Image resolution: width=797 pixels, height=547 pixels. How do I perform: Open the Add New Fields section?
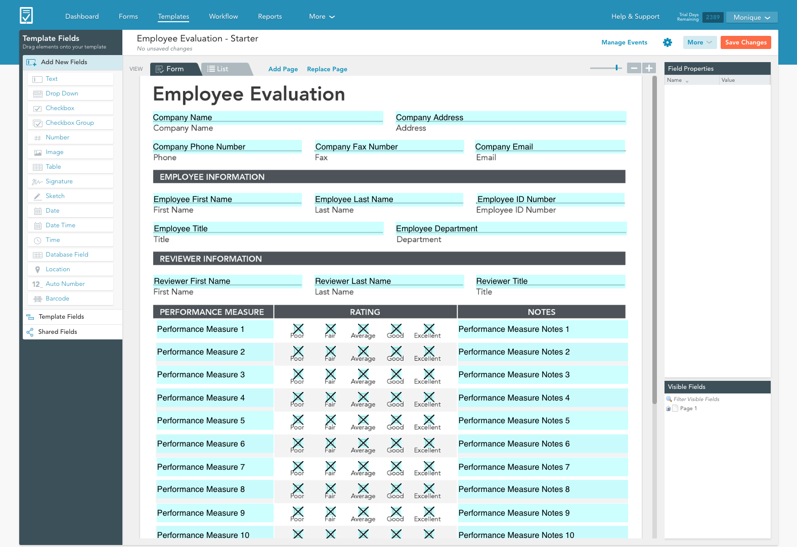coord(72,62)
